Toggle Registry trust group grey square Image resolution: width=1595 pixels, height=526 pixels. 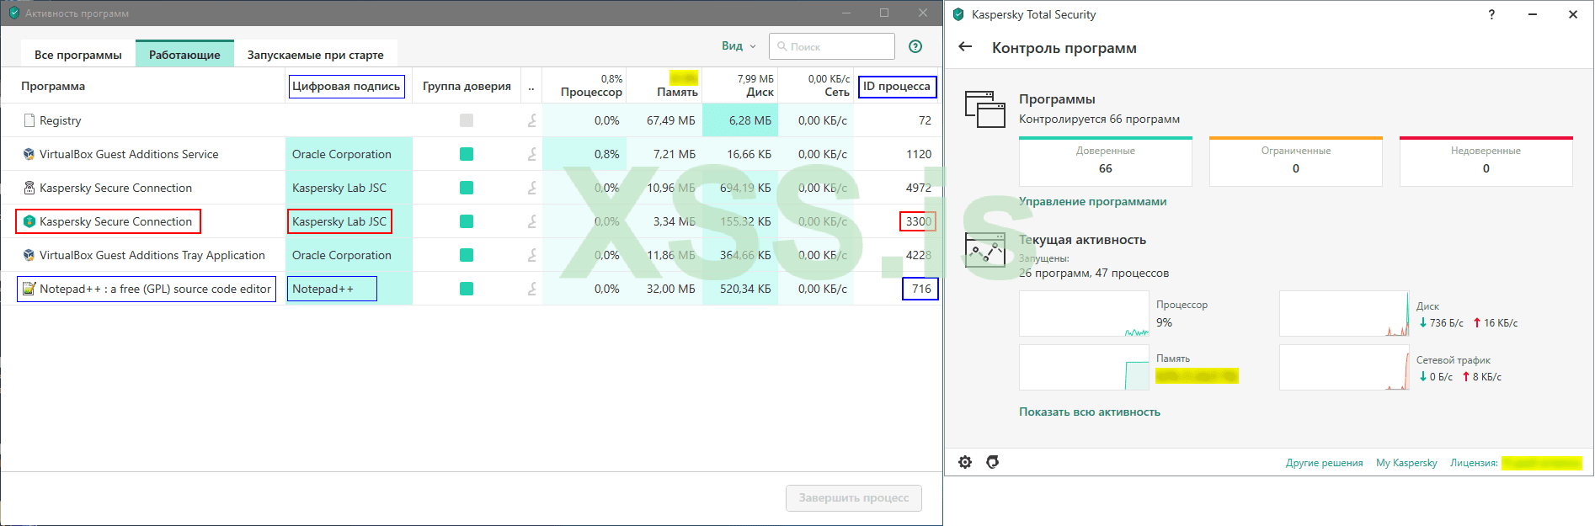pyautogui.click(x=467, y=120)
